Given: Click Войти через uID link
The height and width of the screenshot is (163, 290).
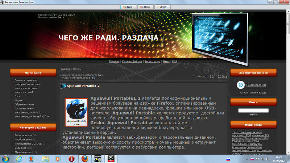Looking at the screenshot, I should [256, 85].
